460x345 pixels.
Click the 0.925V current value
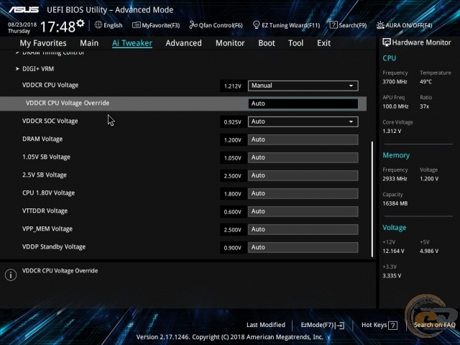coord(233,121)
